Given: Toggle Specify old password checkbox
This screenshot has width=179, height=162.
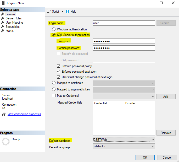Looking at the screenshot, I should 58,54.
